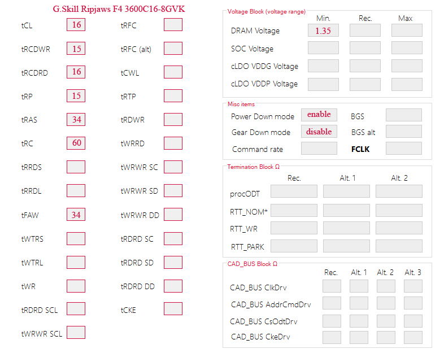Select the tRC value box showing 60
The image size is (444, 353).
point(76,143)
